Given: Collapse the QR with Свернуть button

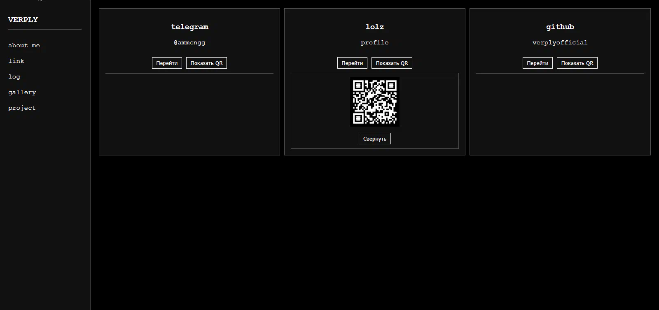Looking at the screenshot, I should click(x=375, y=139).
